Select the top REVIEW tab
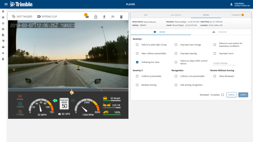This screenshot has height=142, width=253. pyautogui.click(x=206, y=15)
